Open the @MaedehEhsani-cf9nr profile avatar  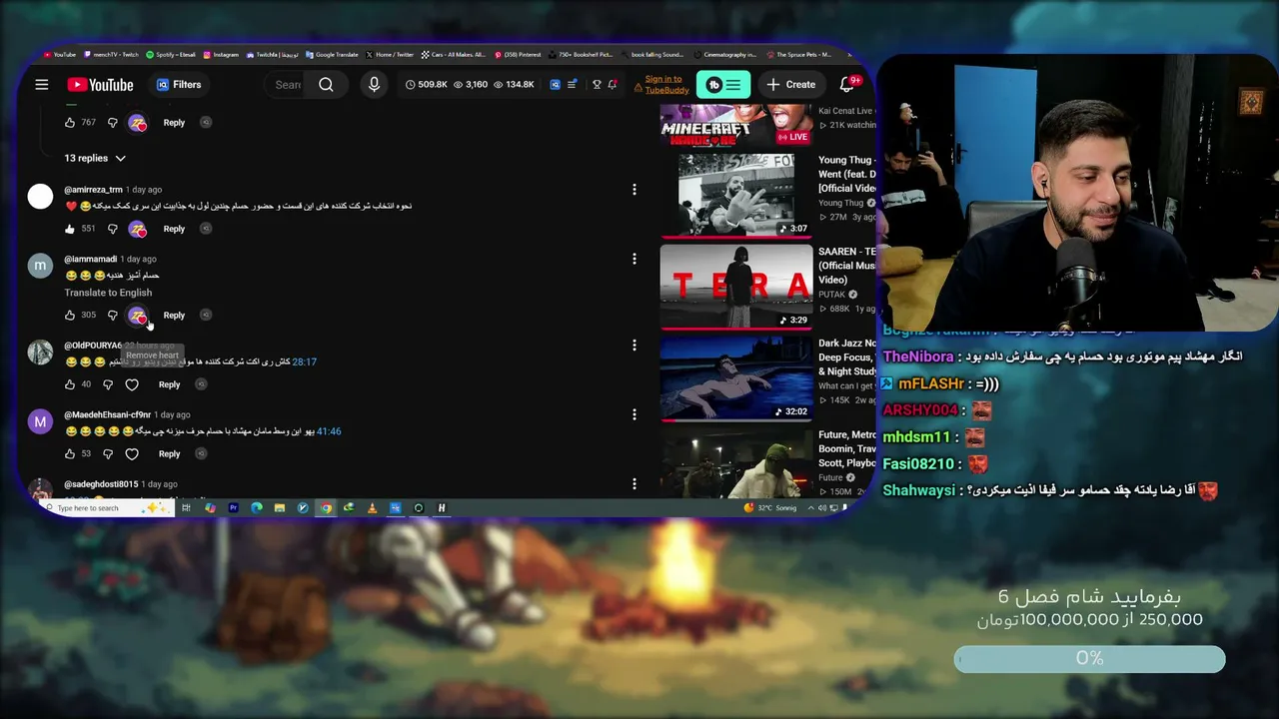(40, 421)
